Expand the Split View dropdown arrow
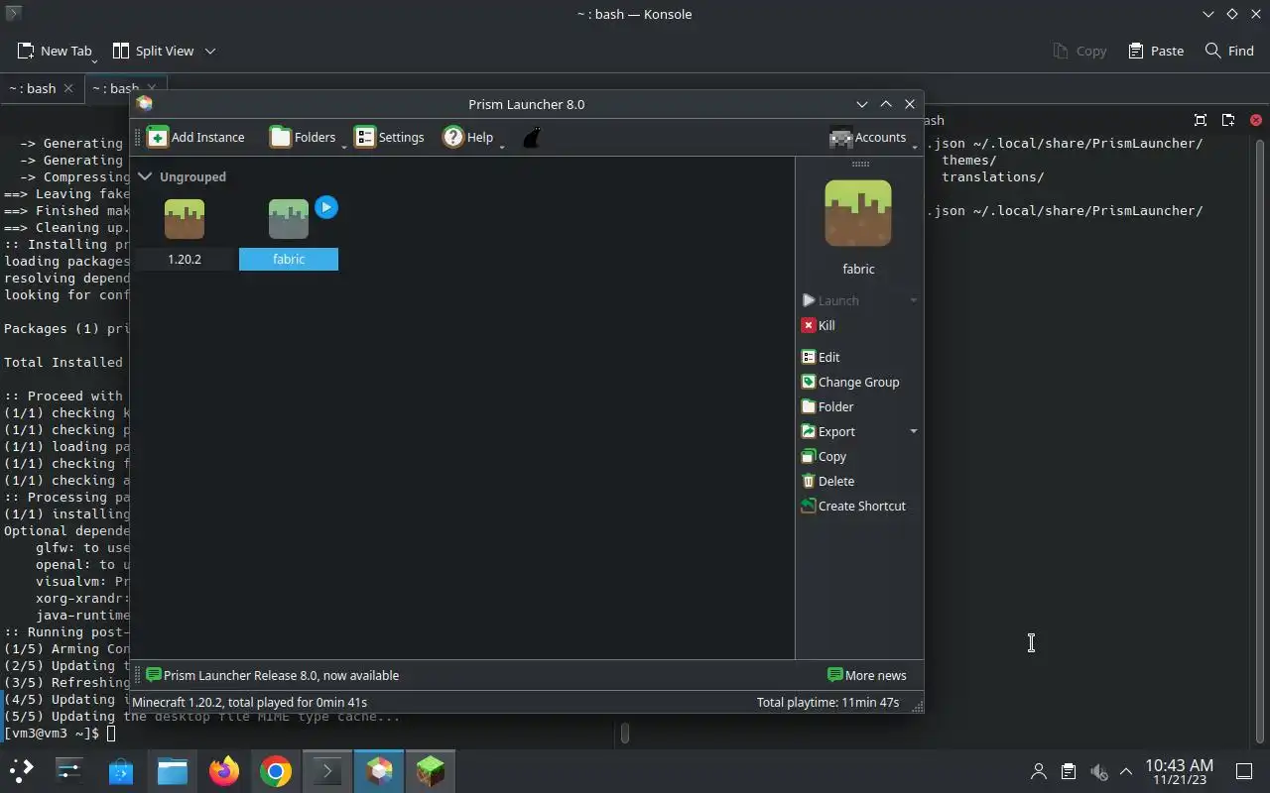This screenshot has height=793, width=1270. [x=209, y=51]
